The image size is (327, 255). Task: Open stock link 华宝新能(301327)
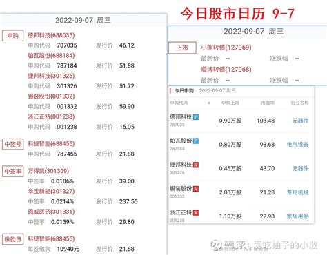tap(51, 191)
